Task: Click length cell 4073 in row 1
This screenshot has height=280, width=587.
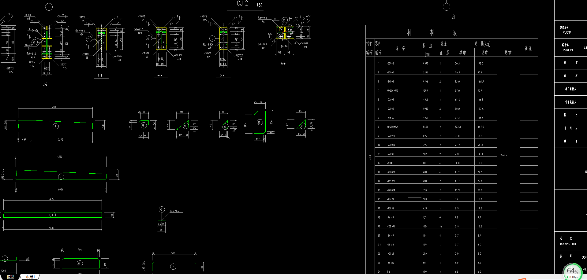Action: click(x=425, y=64)
